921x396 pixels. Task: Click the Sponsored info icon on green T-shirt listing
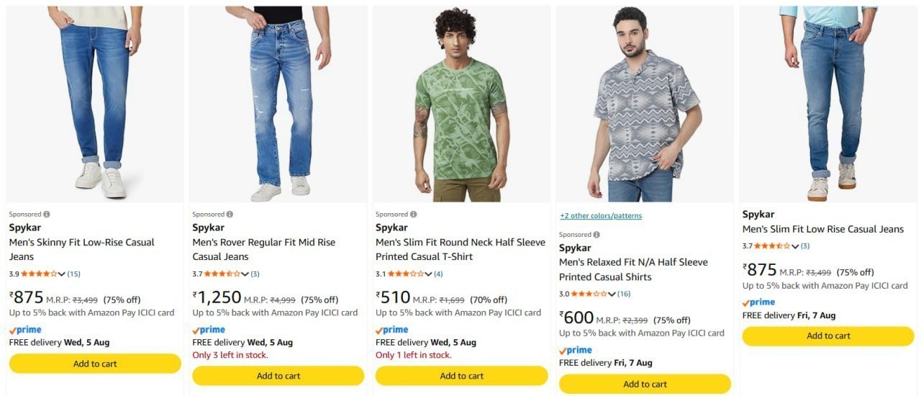(414, 214)
